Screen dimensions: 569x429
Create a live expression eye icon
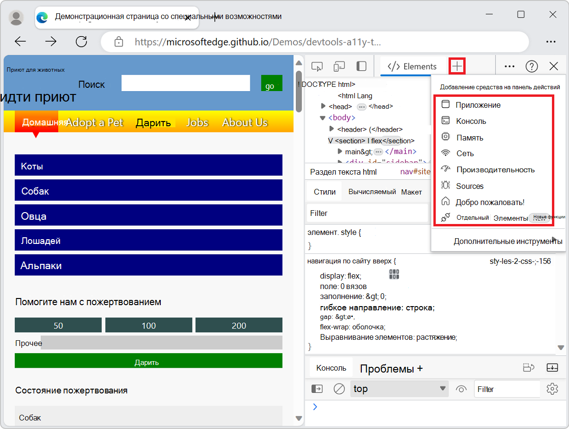point(461,389)
